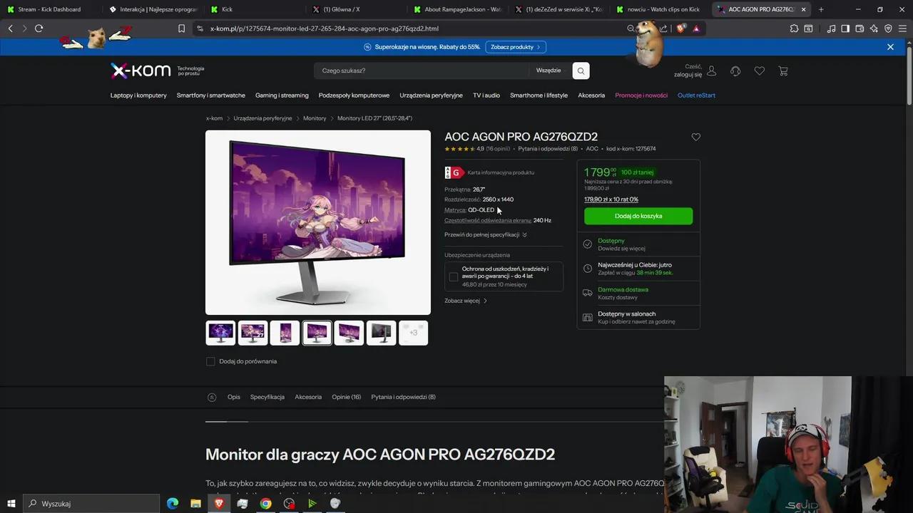
Task: Switch to About RampageJackson browser tab
Action: pos(457,9)
